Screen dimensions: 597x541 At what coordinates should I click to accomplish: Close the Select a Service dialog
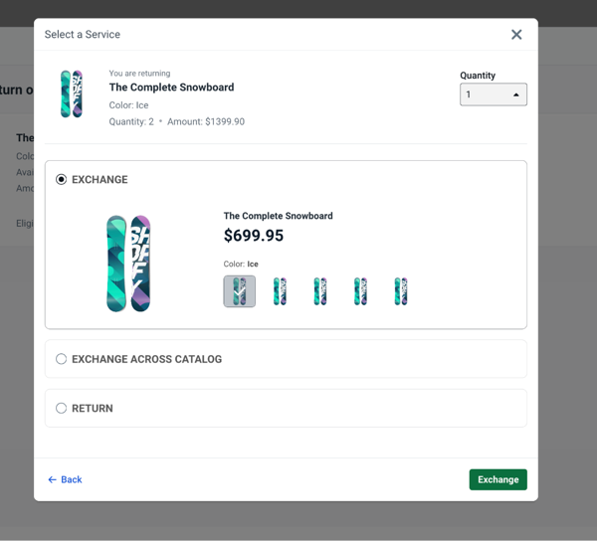516,35
